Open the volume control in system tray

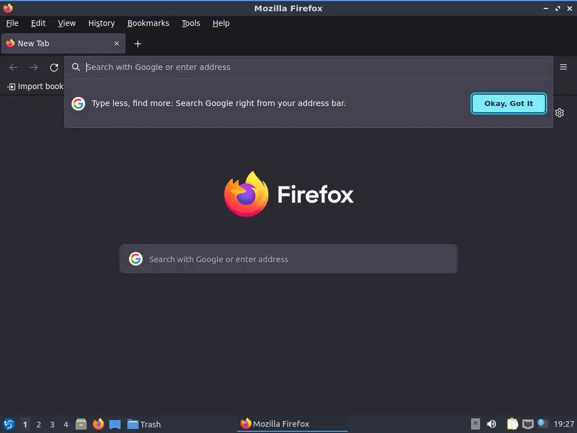pos(491,424)
